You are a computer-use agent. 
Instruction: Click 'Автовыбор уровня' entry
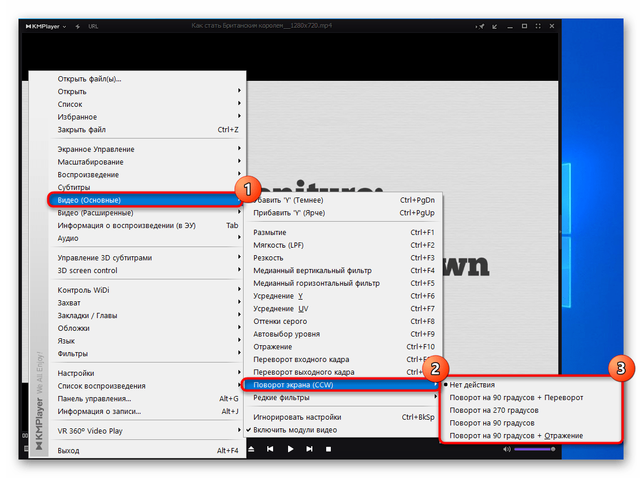(x=342, y=334)
